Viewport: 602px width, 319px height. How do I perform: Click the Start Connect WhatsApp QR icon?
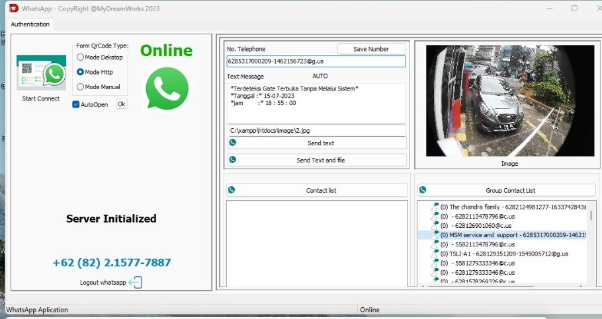point(41,73)
